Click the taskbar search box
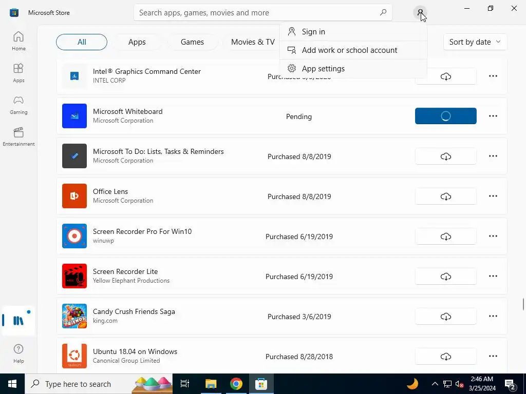Screen dimensions: 526x394 [x=99, y=384]
